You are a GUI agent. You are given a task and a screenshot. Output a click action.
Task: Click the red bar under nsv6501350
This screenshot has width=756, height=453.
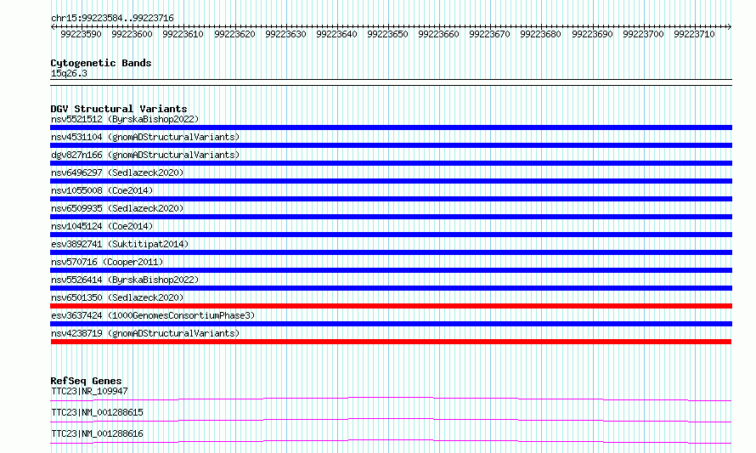click(391, 306)
